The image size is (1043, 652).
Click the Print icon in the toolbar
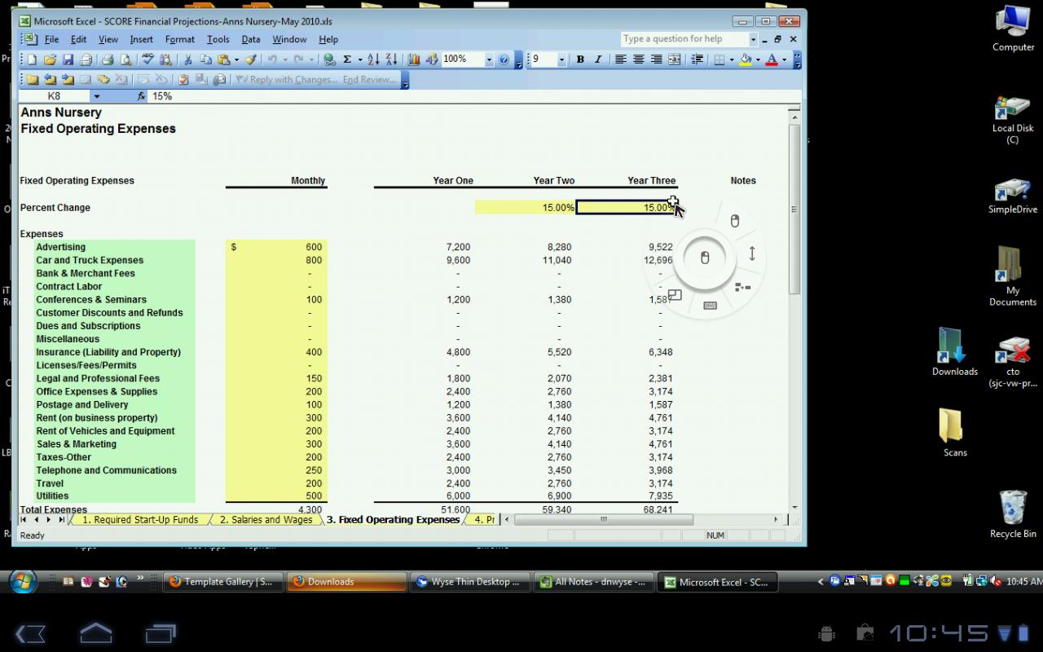(x=108, y=59)
